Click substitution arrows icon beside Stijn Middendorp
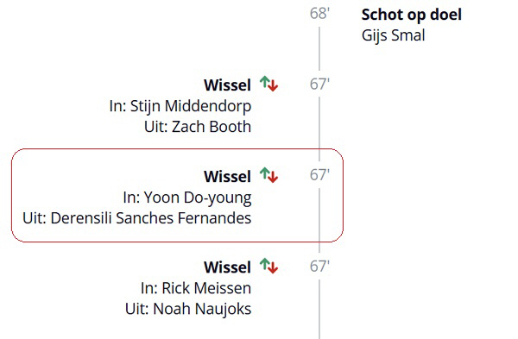The image size is (518, 339). pyautogui.click(x=268, y=84)
